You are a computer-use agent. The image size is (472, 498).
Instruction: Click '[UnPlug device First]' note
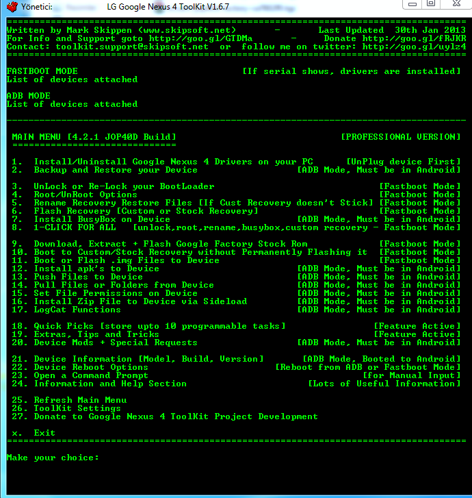click(403, 162)
